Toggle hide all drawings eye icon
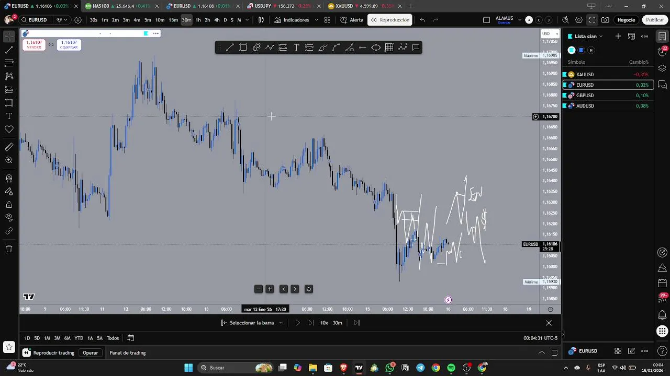 9,217
